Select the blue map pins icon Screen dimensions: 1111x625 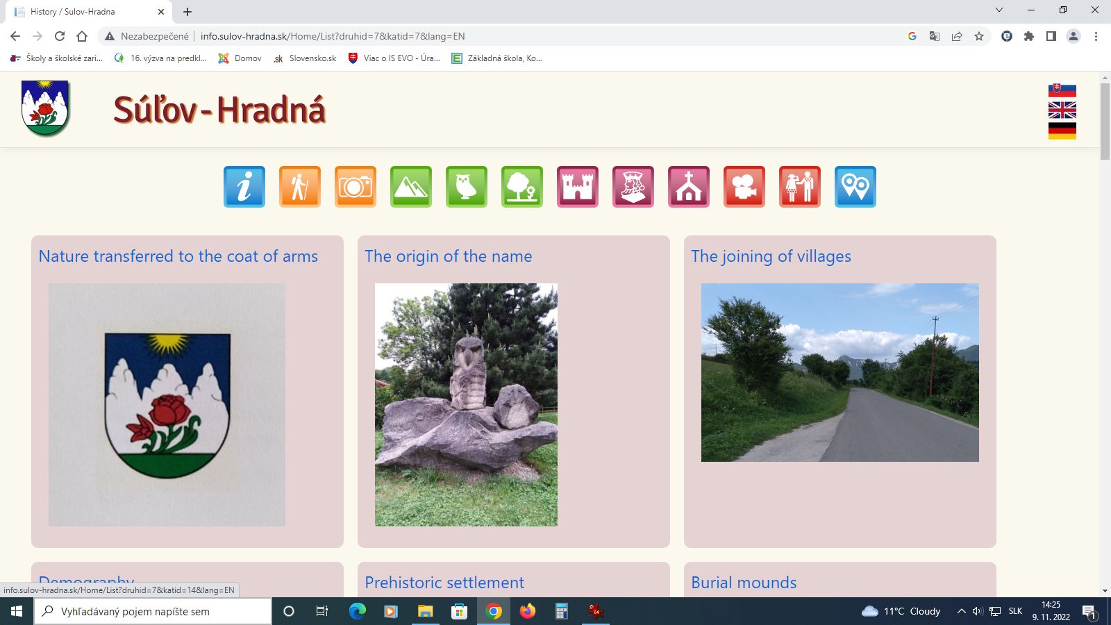tap(855, 187)
